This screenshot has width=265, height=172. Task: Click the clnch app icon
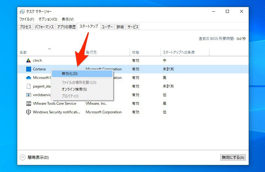tap(29, 61)
